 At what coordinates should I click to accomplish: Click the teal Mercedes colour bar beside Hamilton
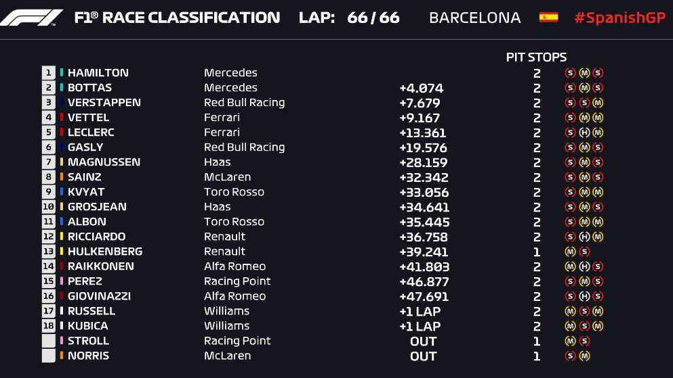[62, 72]
